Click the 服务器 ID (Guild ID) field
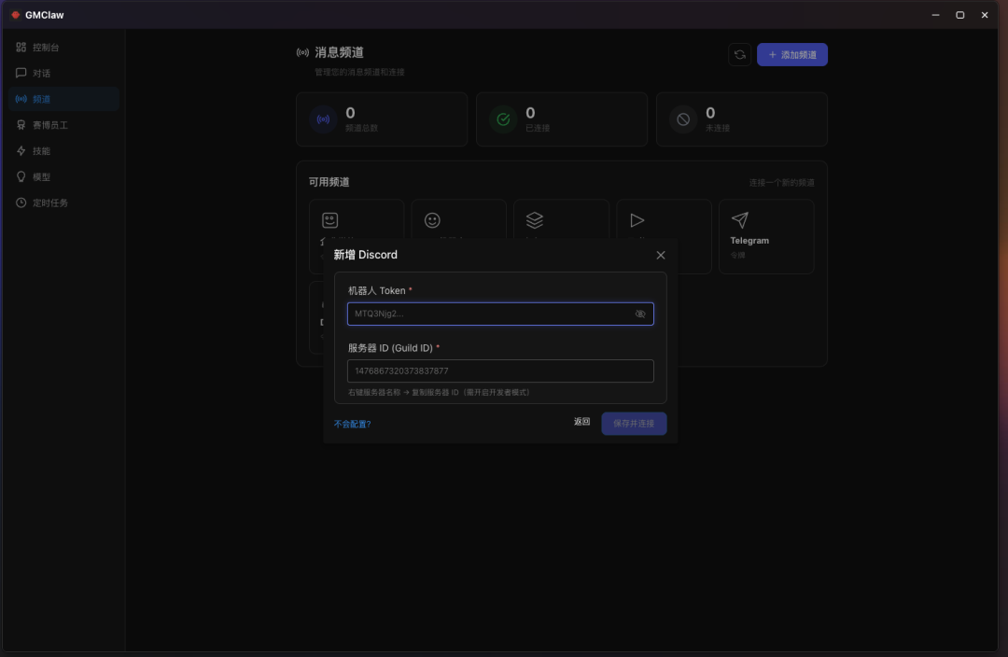Screen dimensions: 1008x657 coord(500,370)
